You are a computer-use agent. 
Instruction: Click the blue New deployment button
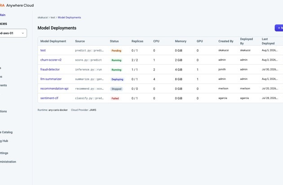279,28
